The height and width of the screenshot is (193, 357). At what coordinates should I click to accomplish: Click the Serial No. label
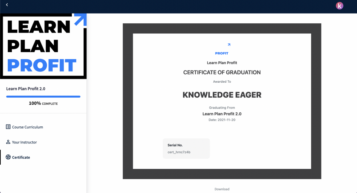[x=175, y=145]
